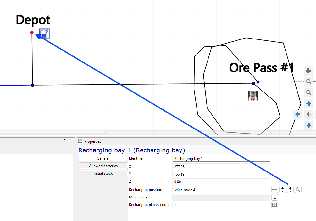Maximize the left panel

[x=70, y=141]
